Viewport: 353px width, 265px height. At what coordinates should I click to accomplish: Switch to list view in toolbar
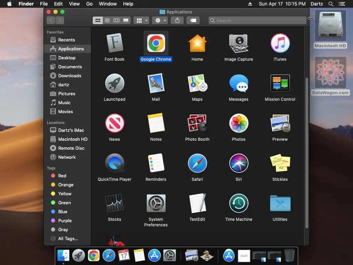pos(107,20)
